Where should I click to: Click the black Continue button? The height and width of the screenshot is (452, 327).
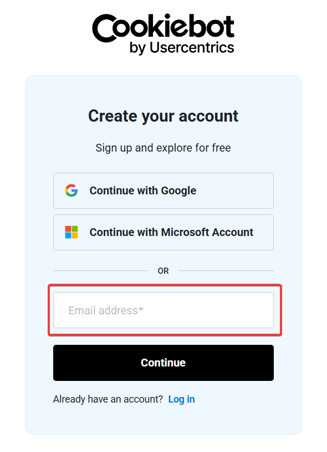click(163, 363)
